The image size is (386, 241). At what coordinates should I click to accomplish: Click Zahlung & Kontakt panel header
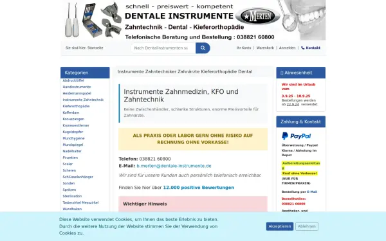click(301, 121)
